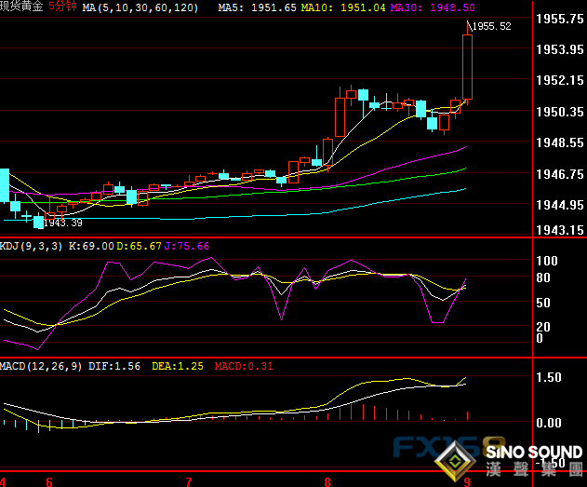Click the 1955.52 high price marker
587x487 pixels.
(491, 27)
